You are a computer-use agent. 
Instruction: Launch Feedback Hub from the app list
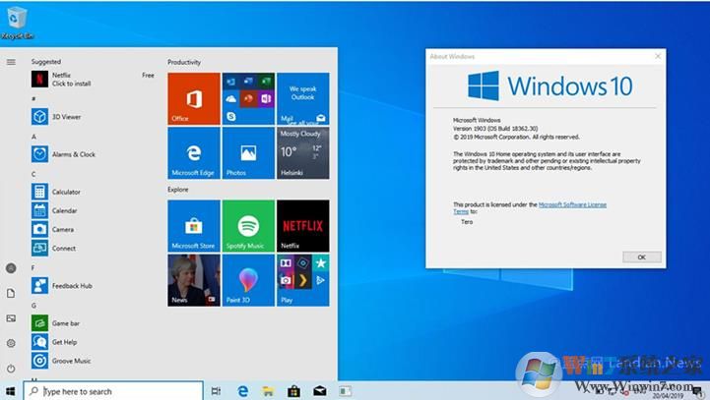pos(71,285)
